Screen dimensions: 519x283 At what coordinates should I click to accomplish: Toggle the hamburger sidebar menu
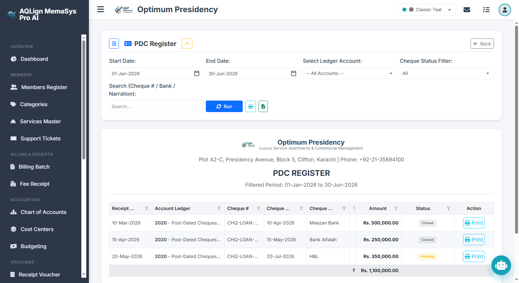coord(101,10)
